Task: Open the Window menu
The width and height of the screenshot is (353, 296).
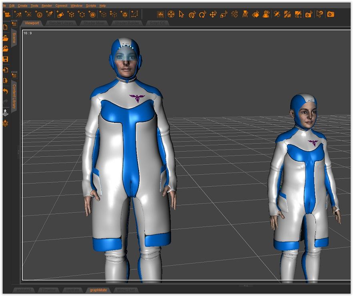Action: click(76, 6)
